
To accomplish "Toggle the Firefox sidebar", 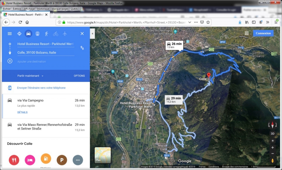I will click(x=254, y=22).
